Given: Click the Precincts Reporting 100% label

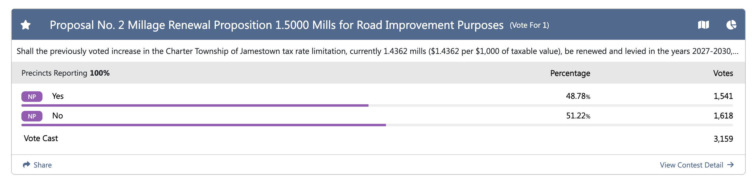Looking at the screenshot, I should 65,73.
